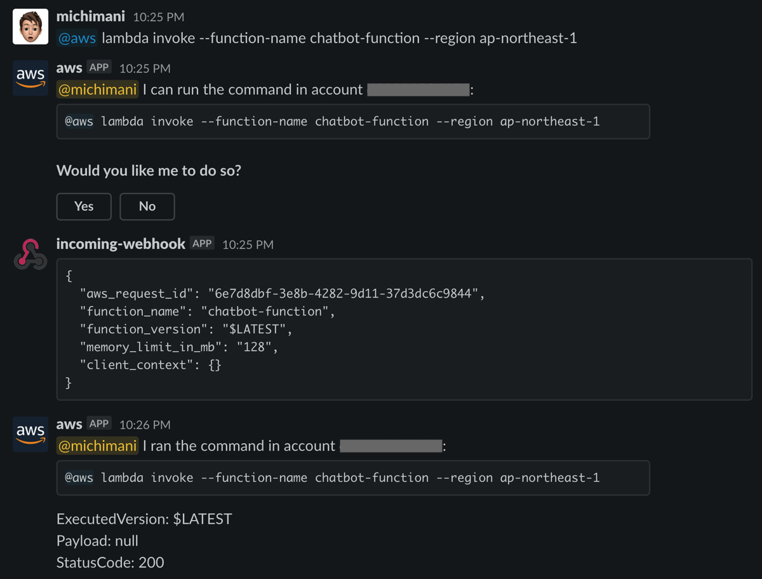Click the aws bot name
Image resolution: width=762 pixels, height=579 pixels.
69,67
